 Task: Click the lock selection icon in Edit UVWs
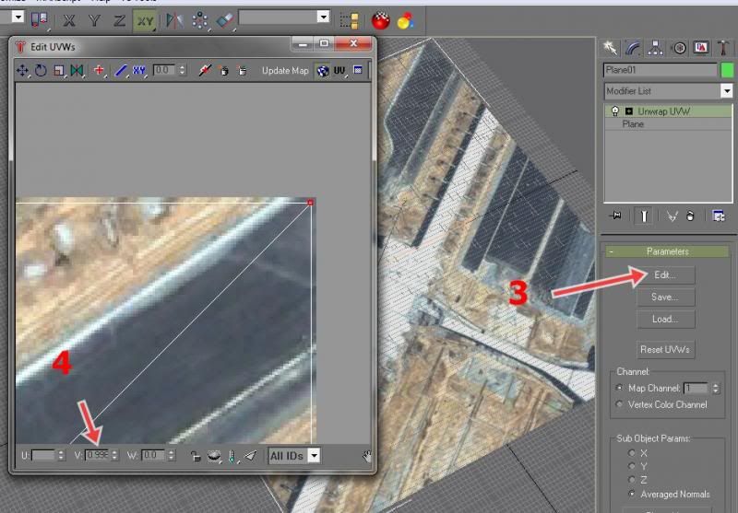pyautogui.click(x=196, y=456)
